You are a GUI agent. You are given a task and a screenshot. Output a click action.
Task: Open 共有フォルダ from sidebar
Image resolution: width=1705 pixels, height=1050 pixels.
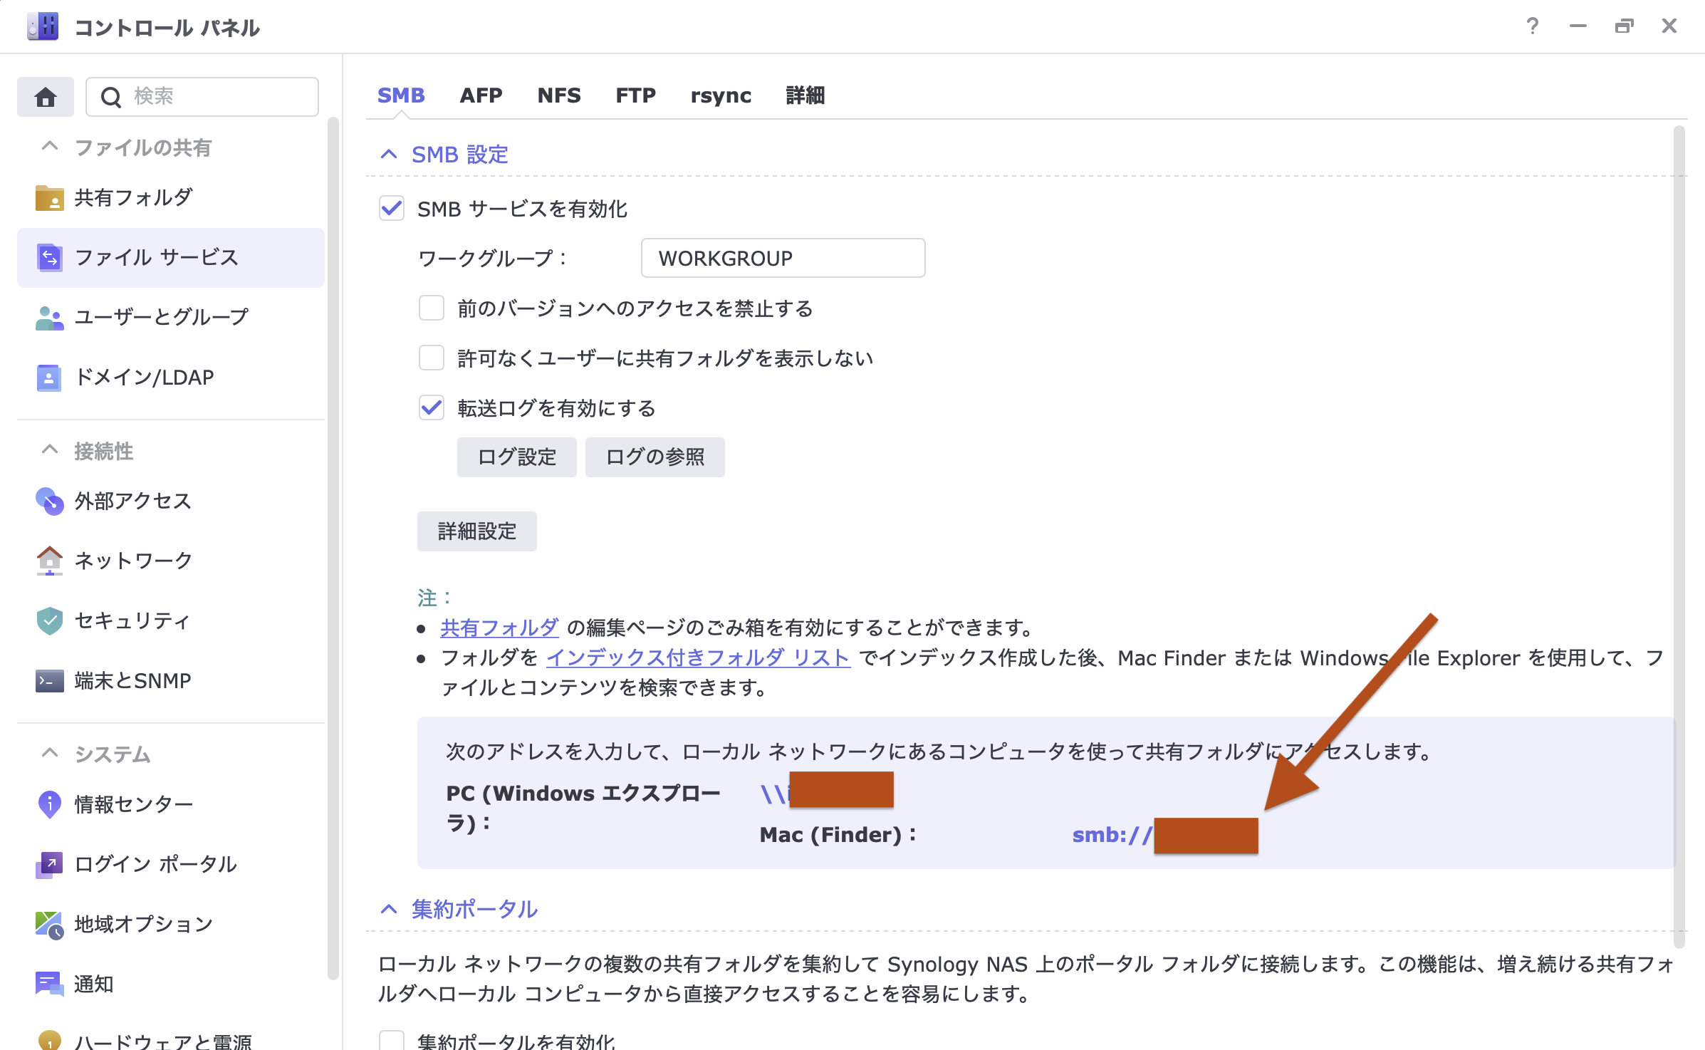click(x=133, y=197)
